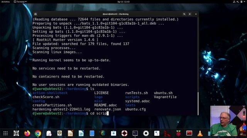Launch VLC media player from the dock
The image size is (247, 138).
coord(200,133)
